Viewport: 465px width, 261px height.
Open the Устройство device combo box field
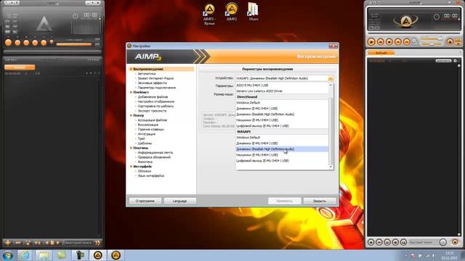(x=284, y=78)
